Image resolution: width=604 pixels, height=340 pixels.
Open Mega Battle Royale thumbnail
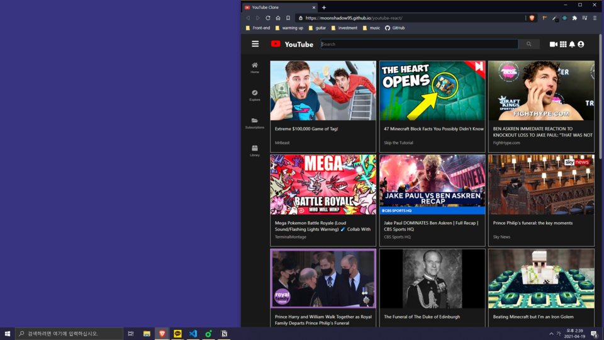323,184
